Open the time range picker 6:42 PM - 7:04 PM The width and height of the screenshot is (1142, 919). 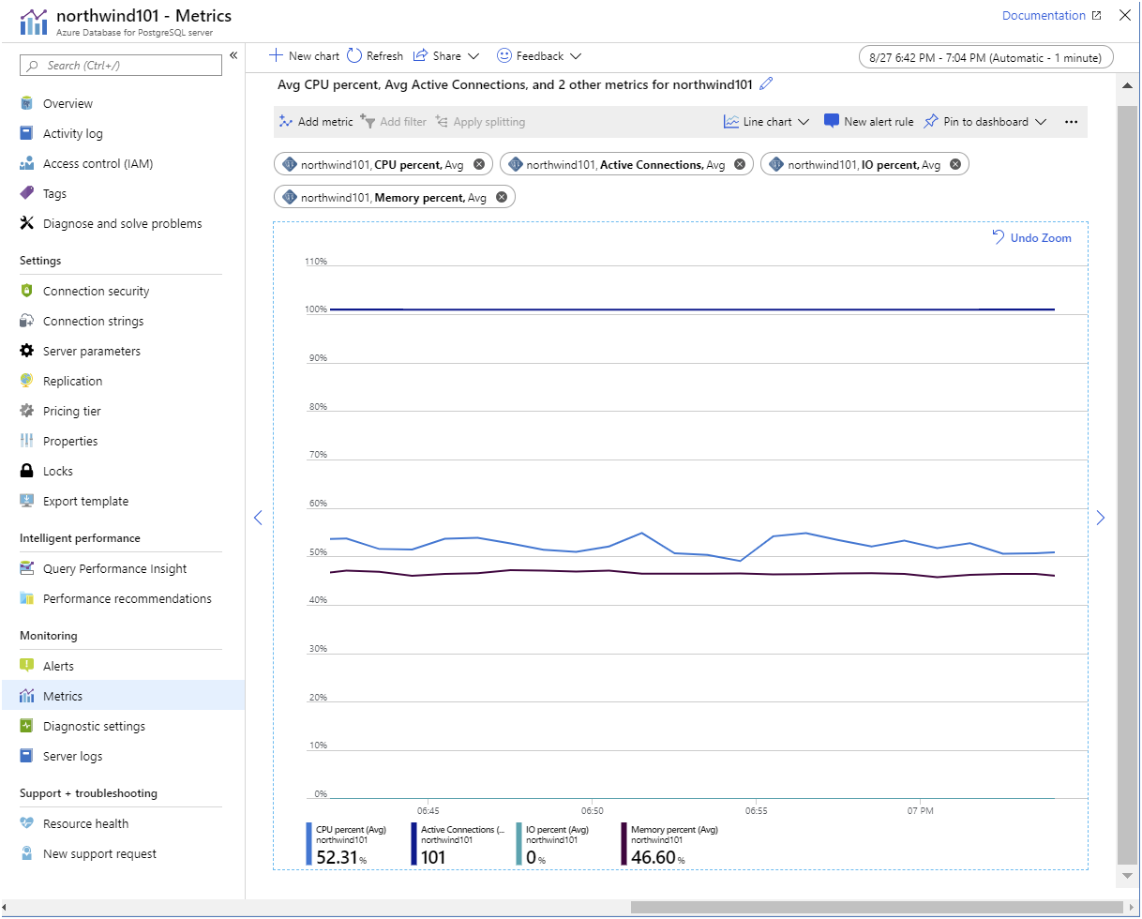pyautogui.click(x=986, y=57)
